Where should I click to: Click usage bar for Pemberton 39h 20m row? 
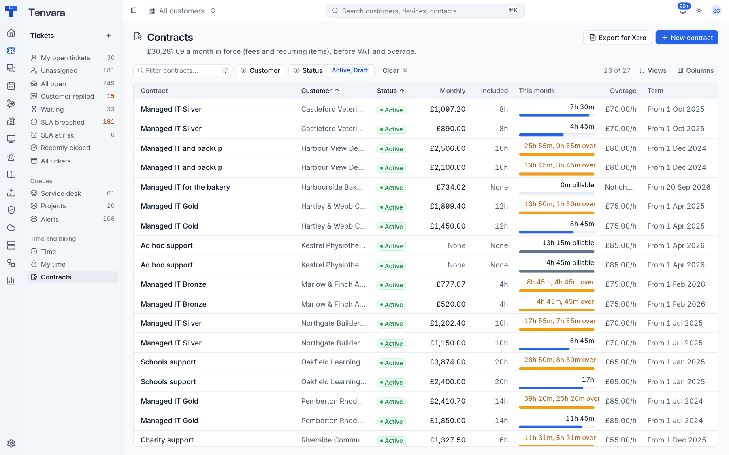click(x=557, y=407)
